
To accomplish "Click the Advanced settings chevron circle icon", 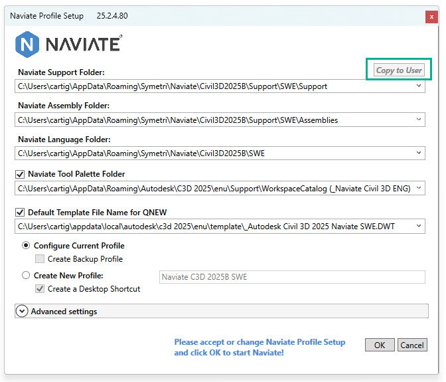I will click(x=22, y=311).
